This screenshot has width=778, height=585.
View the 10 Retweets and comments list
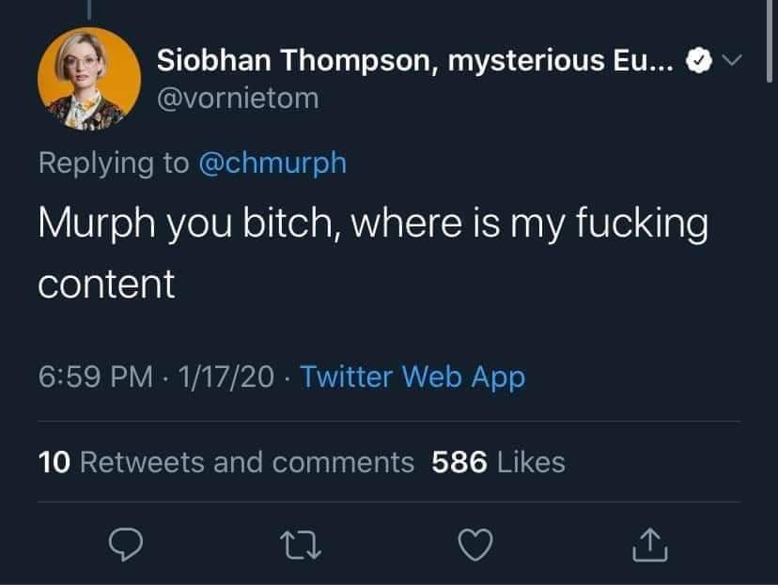point(226,462)
